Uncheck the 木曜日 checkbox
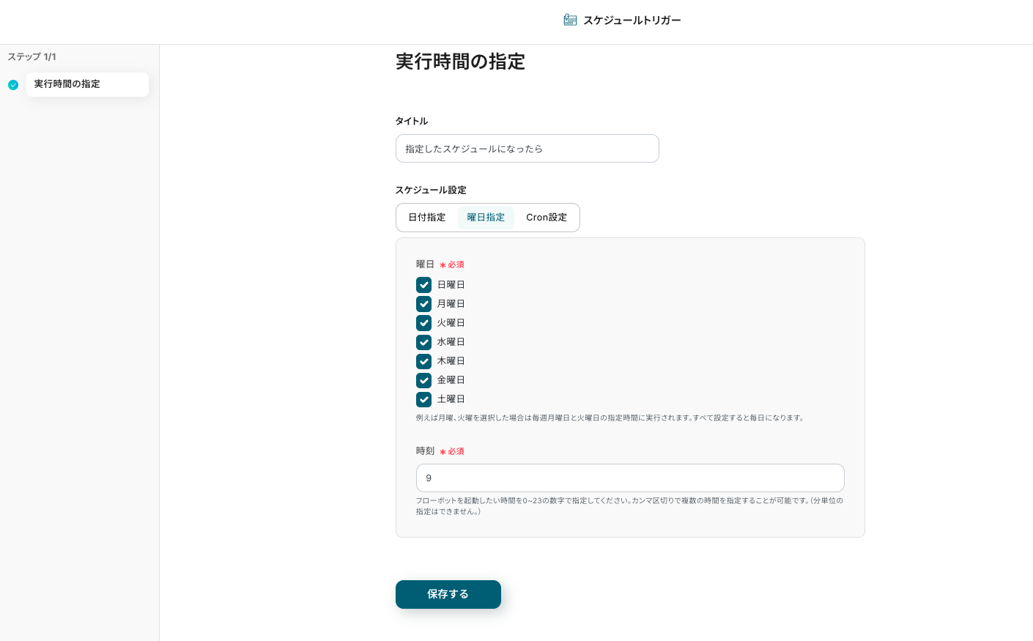 (423, 361)
